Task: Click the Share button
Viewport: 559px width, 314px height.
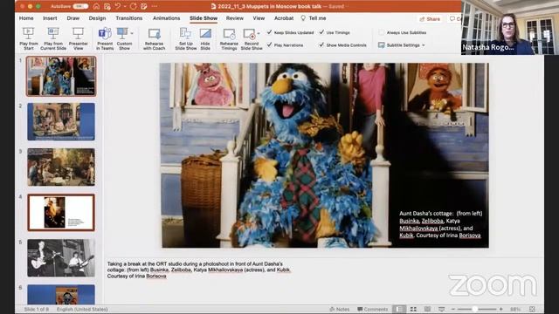Action: [x=430, y=19]
